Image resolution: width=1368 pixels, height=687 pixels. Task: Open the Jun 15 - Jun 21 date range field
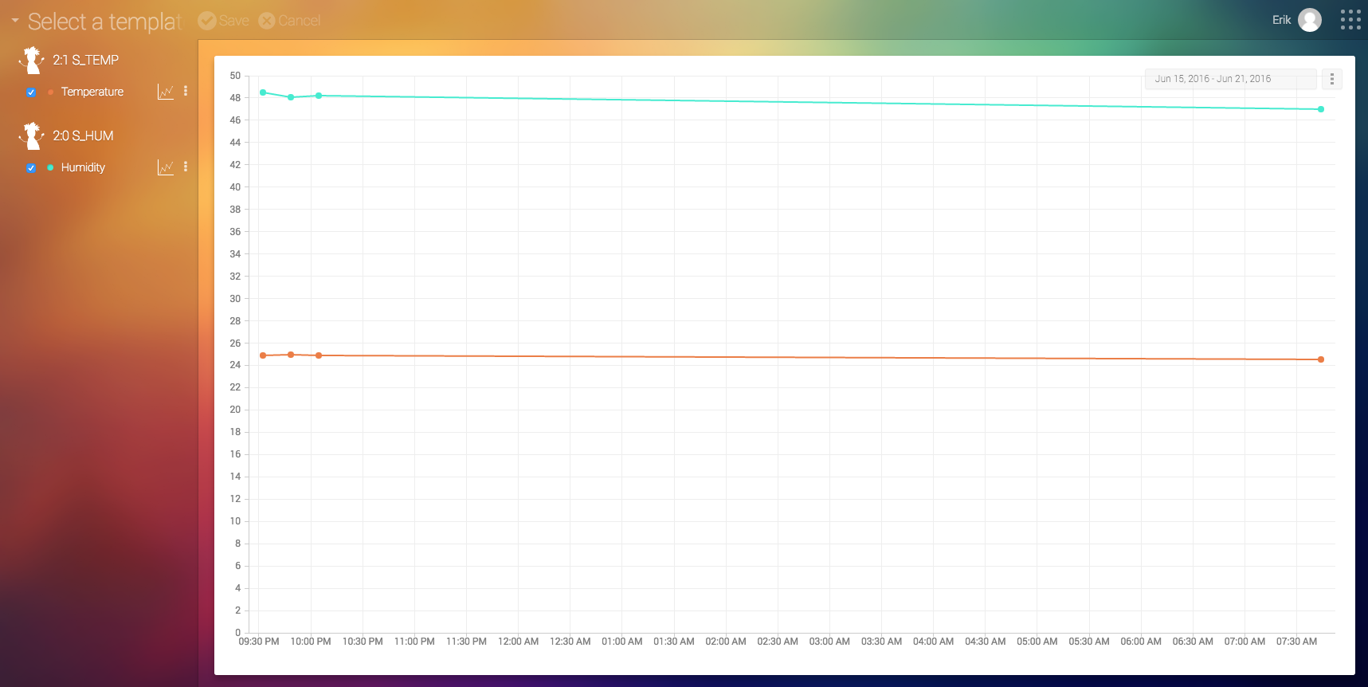pyautogui.click(x=1230, y=79)
